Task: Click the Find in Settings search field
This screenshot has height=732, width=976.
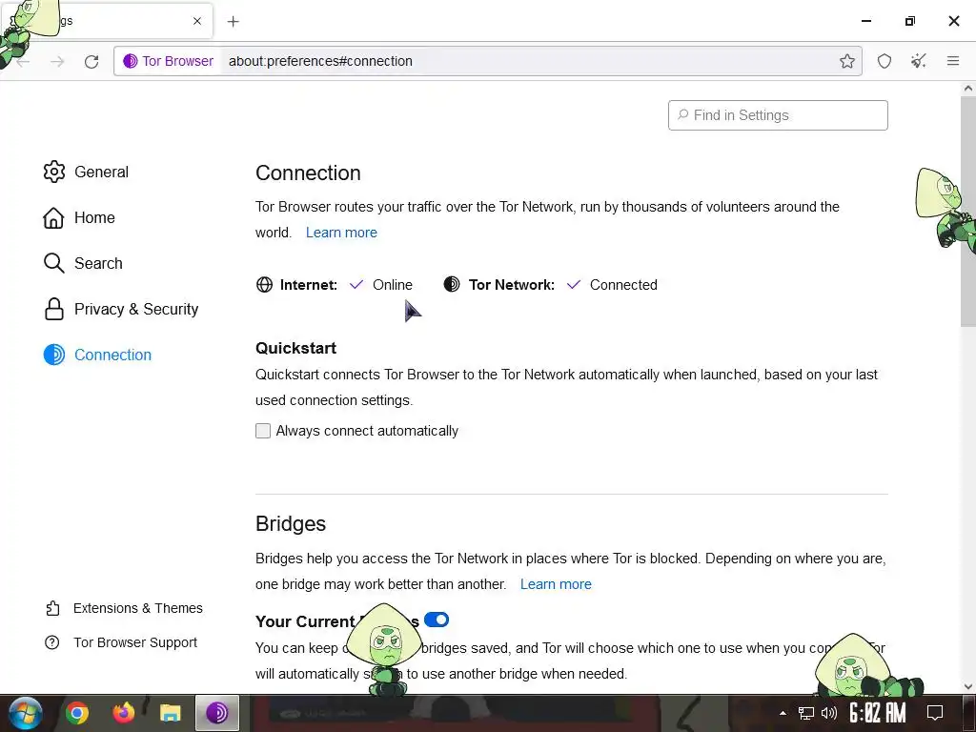Action: [778, 115]
